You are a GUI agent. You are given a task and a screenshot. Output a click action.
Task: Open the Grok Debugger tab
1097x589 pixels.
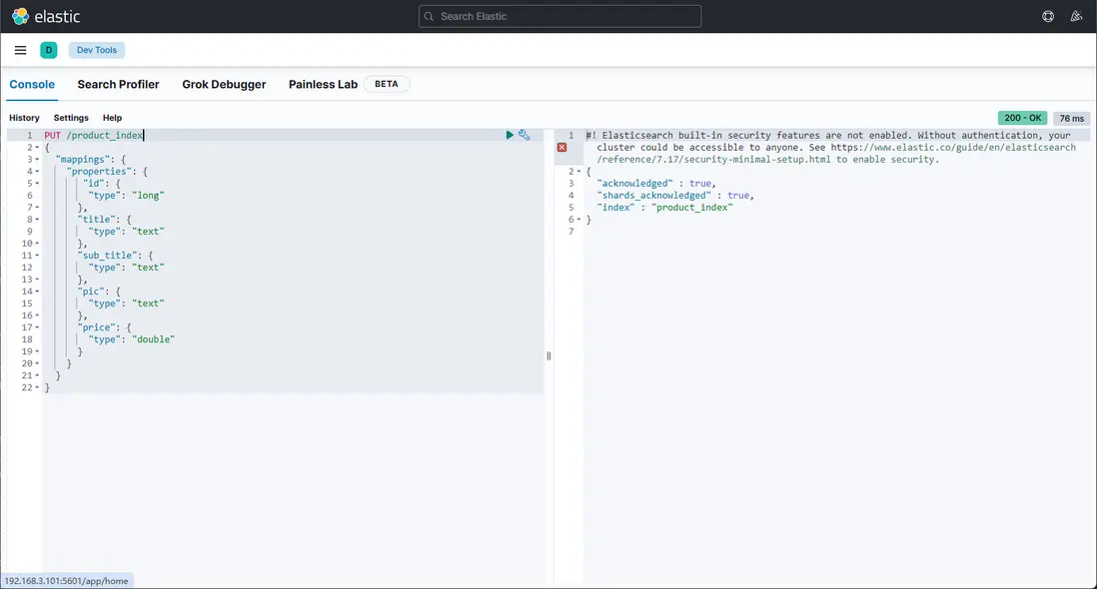(224, 85)
